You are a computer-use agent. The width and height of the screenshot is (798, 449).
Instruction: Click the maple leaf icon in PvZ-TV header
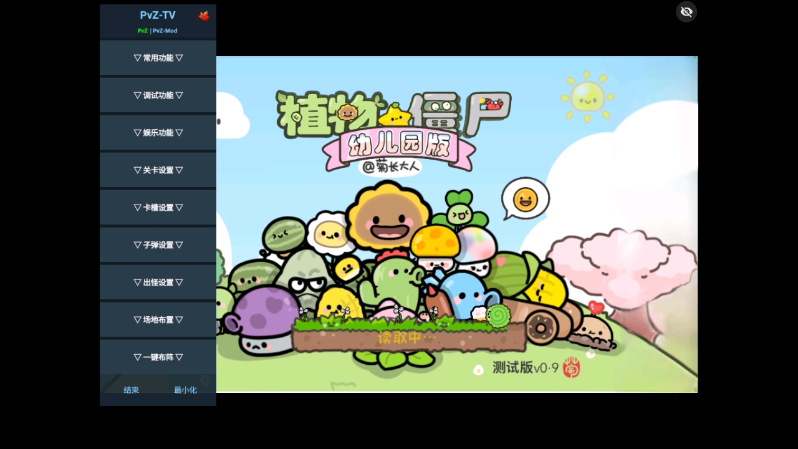coord(204,16)
